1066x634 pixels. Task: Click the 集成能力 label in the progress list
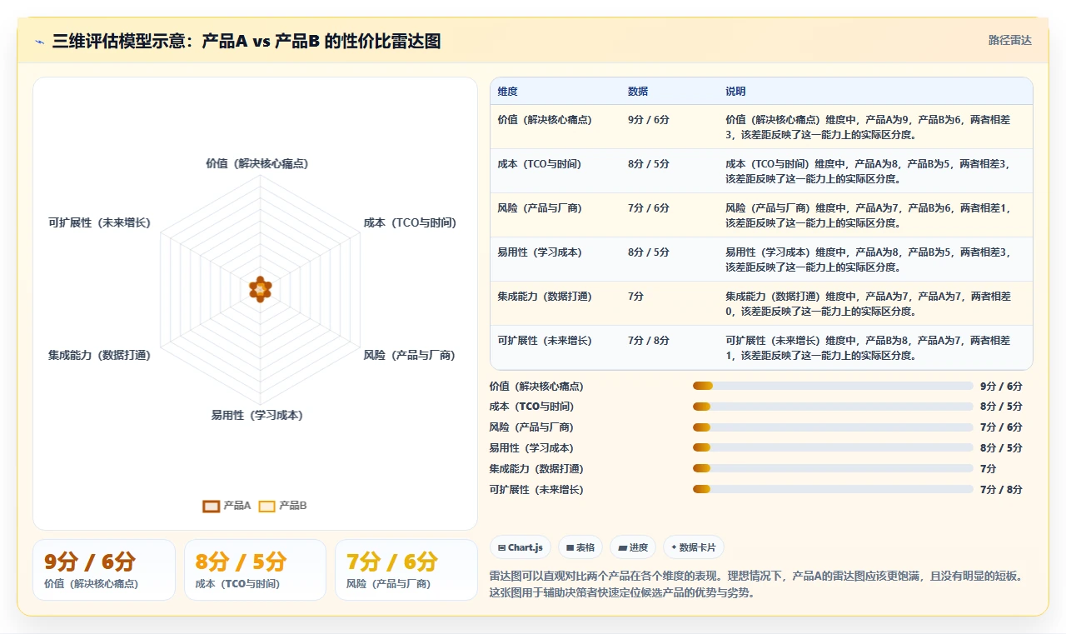click(x=536, y=469)
